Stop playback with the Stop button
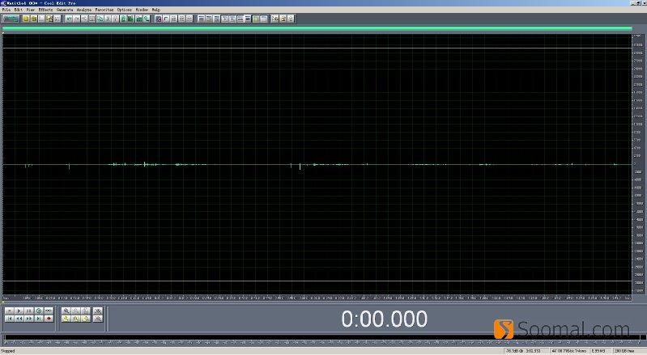 (10, 311)
